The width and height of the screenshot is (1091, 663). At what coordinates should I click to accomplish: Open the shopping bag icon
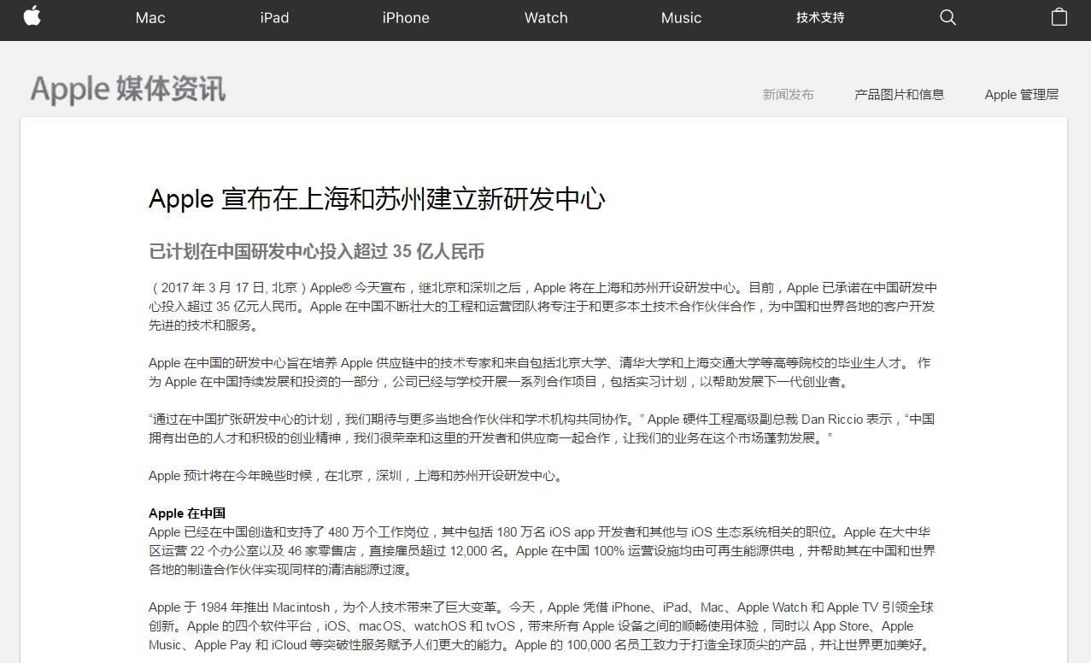[x=1059, y=17]
